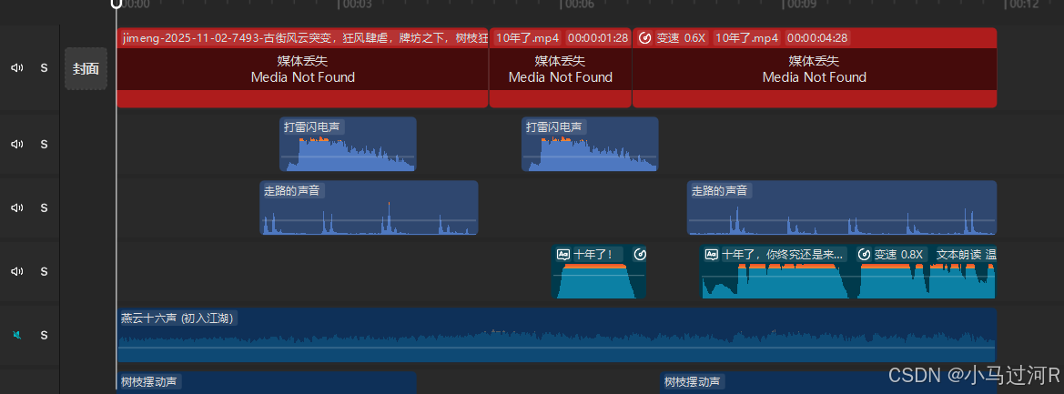Toggle S on the 走路的声音 track

coord(44,207)
